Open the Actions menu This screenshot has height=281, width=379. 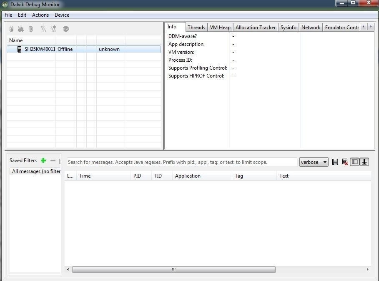click(40, 15)
